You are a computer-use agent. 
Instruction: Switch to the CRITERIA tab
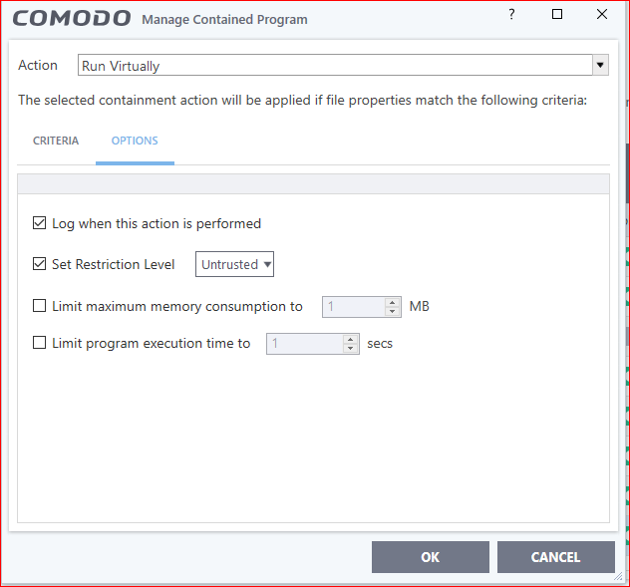(x=56, y=141)
